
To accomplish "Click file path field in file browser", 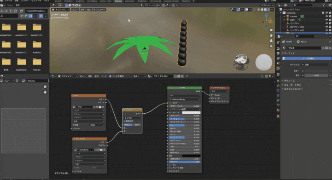I will [x=36, y=11].
